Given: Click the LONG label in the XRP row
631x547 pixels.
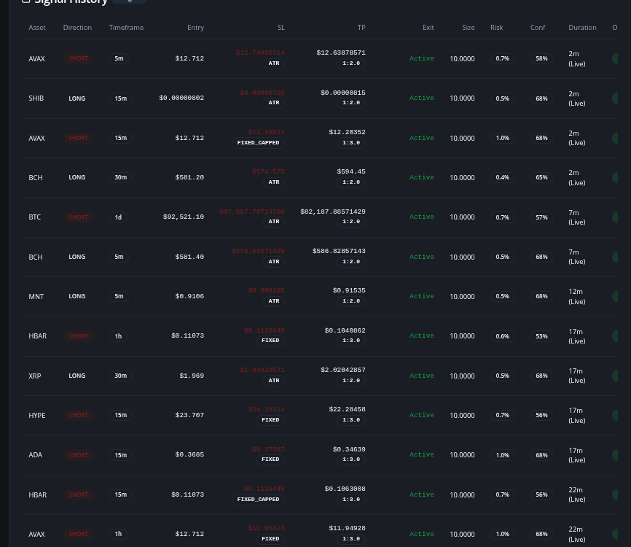Looking at the screenshot, I should pyautogui.click(x=77, y=376).
